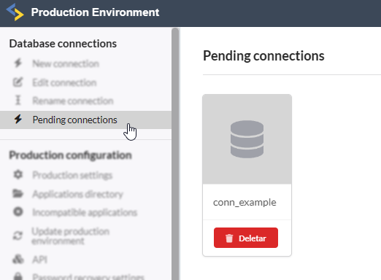Open Update production environment in the sidebar
Image resolution: width=381 pixels, height=280 pixels.
point(71,236)
